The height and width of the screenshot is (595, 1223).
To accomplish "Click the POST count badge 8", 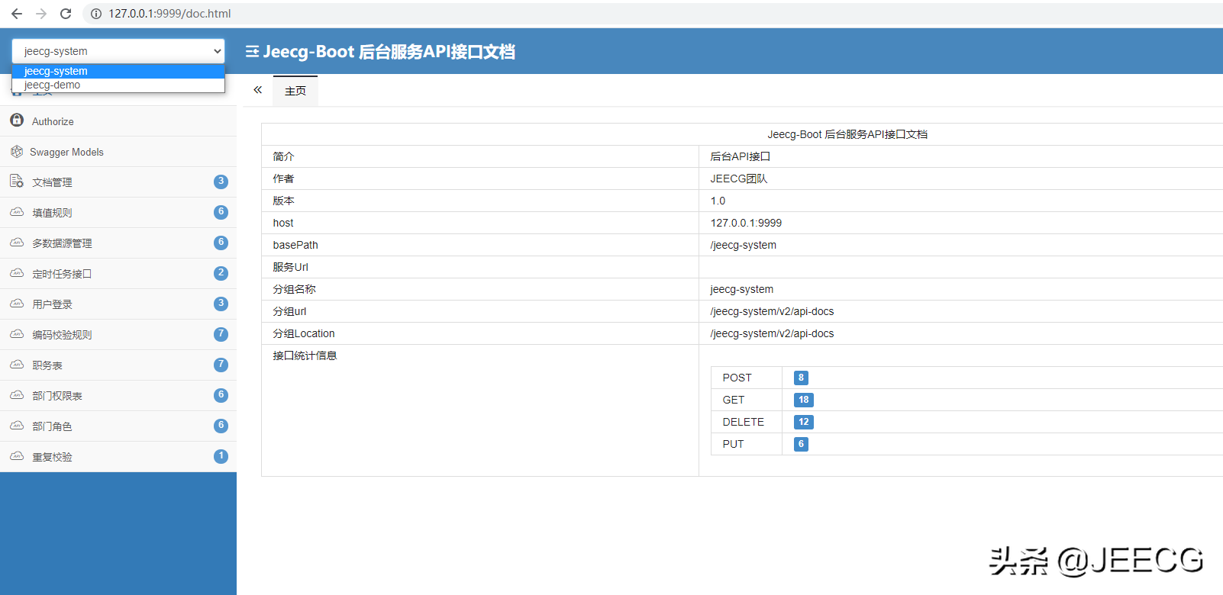I will [801, 378].
